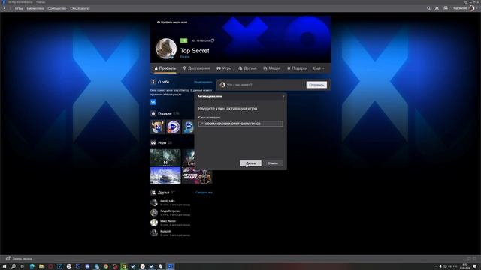Click the Отмена button in dialog
This screenshot has height=270, width=481.
coord(273,163)
